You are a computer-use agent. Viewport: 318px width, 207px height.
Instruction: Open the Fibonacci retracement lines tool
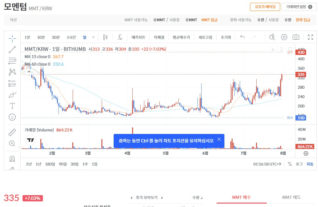tap(12, 61)
